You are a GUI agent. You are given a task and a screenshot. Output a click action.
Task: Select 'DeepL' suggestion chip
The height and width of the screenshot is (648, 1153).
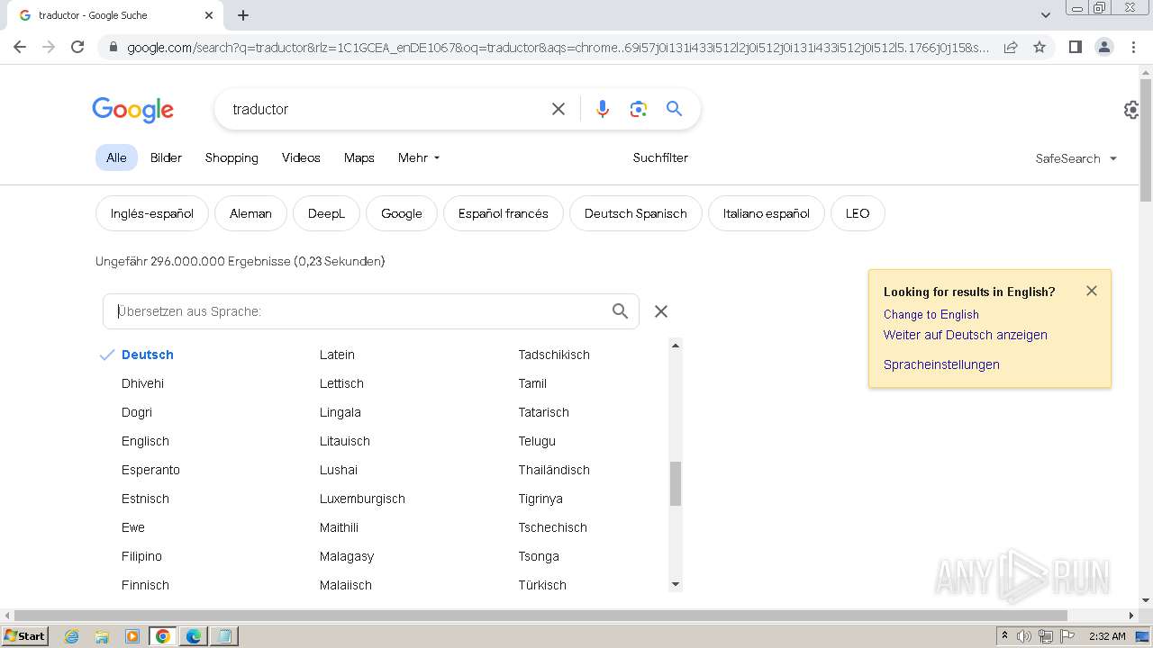326,213
